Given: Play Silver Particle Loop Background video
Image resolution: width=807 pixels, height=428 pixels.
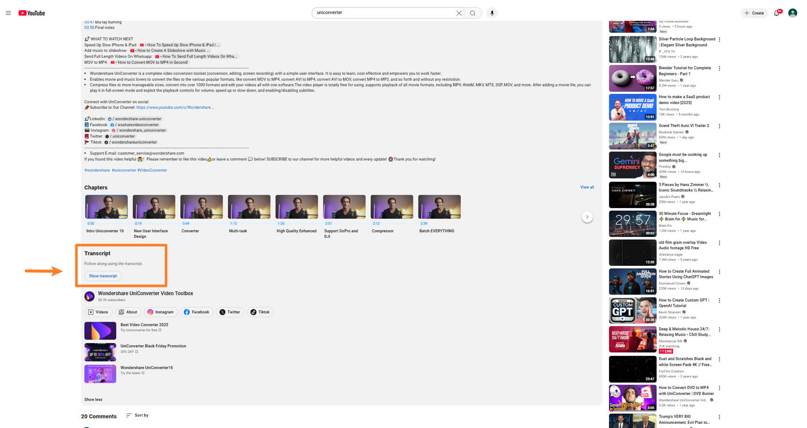Looking at the screenshot, I should [x=633, y=49].
